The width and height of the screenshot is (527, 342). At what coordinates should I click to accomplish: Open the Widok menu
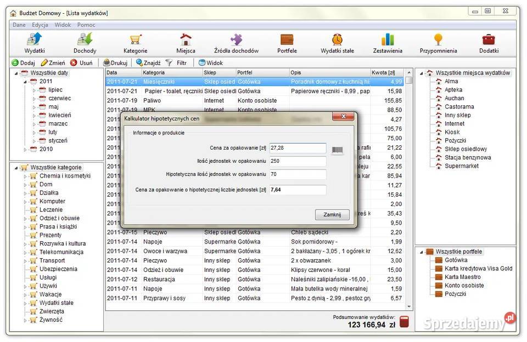coord(63,25)
